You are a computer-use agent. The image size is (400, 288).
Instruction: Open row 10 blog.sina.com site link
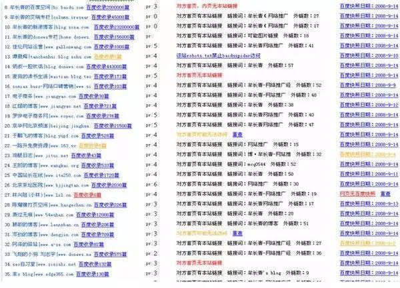[x=51, y=27]
